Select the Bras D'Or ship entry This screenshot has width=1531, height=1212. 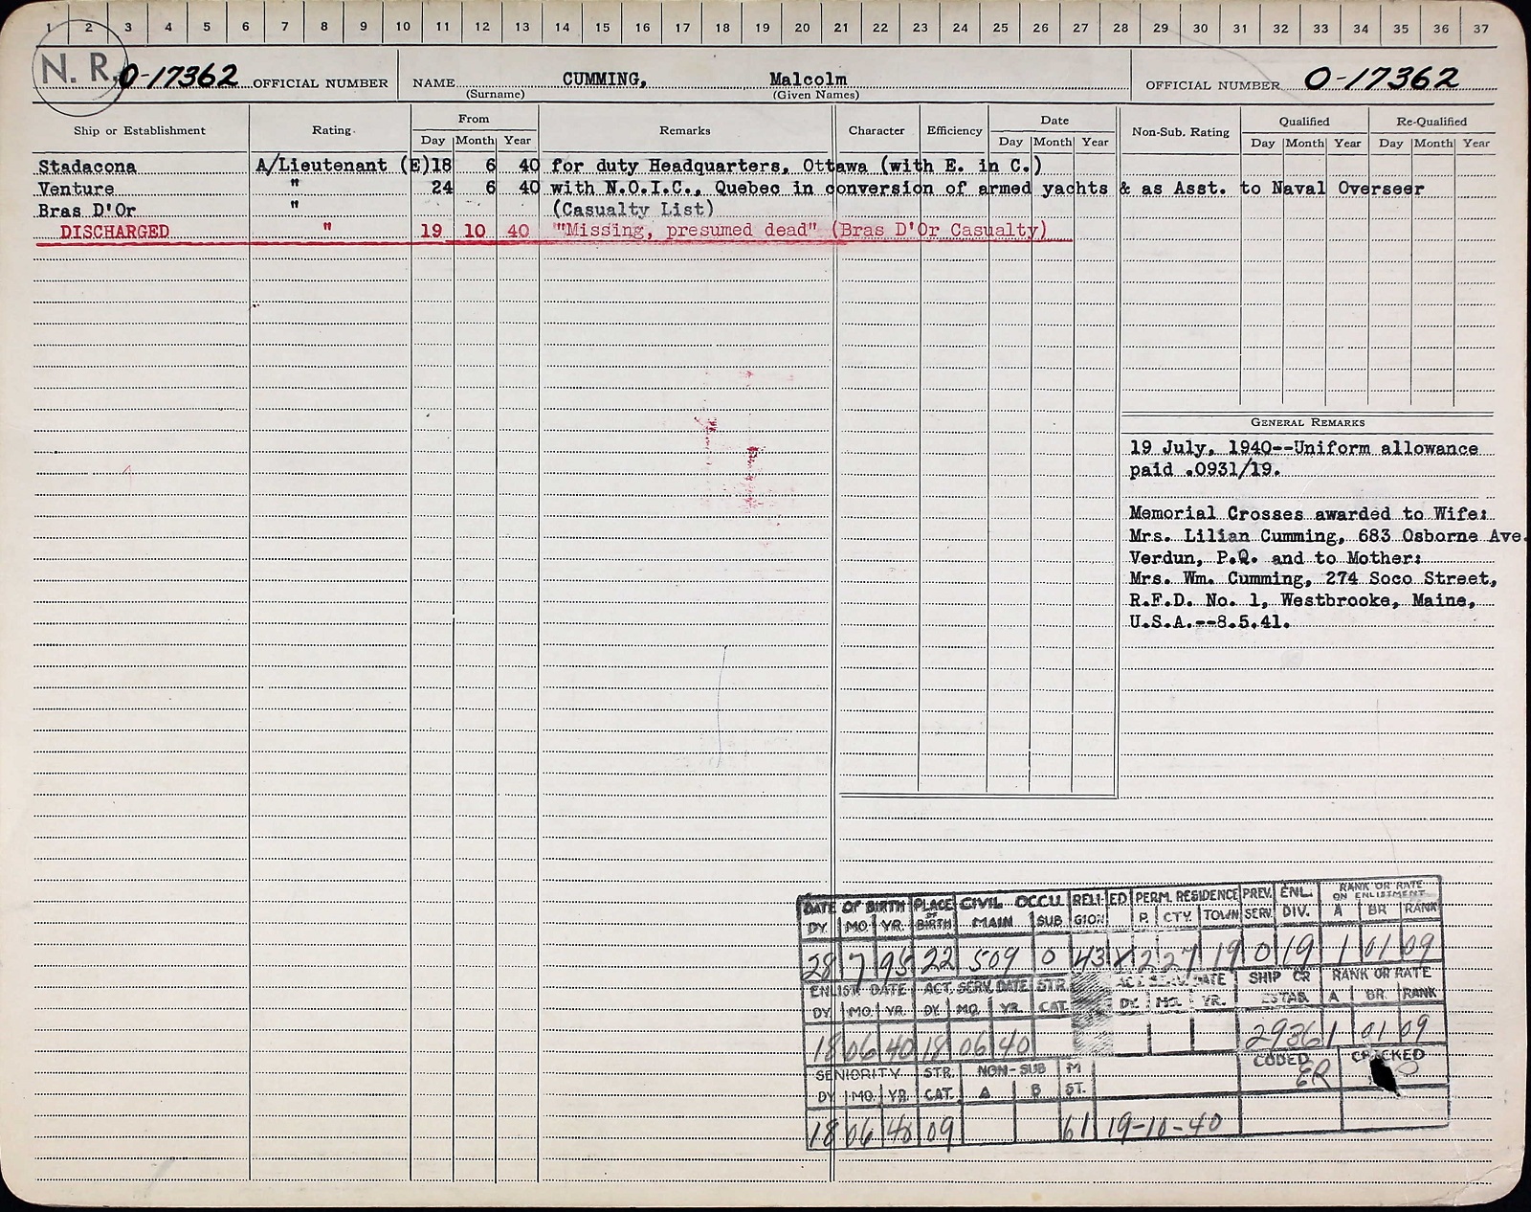tap(87, 210)
